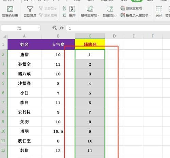Expand the name box dropdown arrow
The image size is (170, 158).
[x=39, y=28]
